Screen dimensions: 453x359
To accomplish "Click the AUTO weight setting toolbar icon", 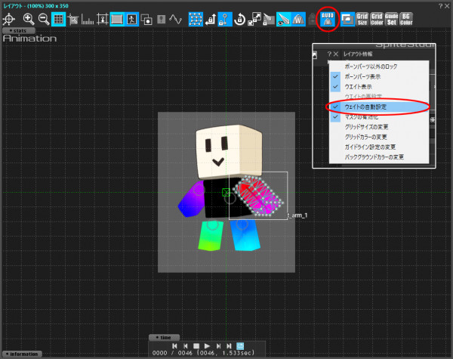I will point(328,19).
